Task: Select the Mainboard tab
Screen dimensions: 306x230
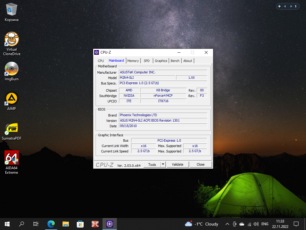Action: point(116,60)
